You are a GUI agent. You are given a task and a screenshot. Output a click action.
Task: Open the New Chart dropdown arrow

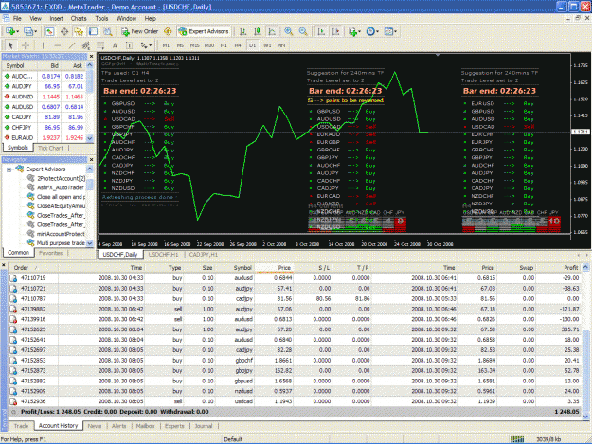coord(17,31)
